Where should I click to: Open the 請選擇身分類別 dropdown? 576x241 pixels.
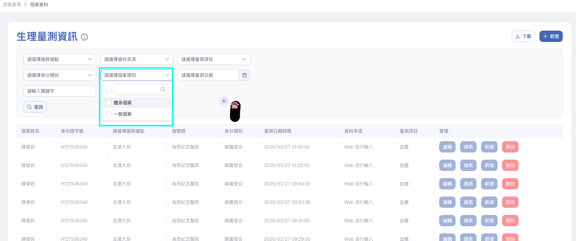[x=59, y=75]
